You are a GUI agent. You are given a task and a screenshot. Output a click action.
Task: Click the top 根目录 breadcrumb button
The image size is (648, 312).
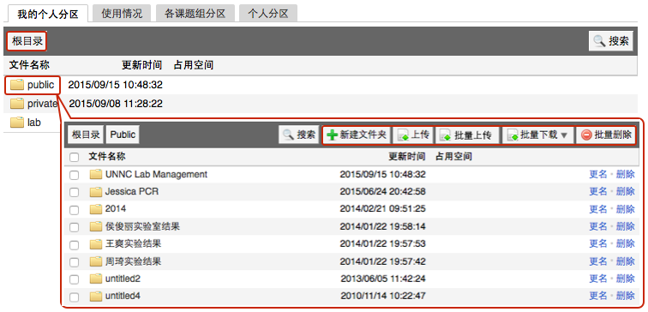coord(27,41)
